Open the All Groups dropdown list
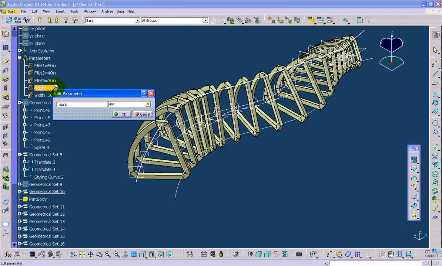 [205, 21]
